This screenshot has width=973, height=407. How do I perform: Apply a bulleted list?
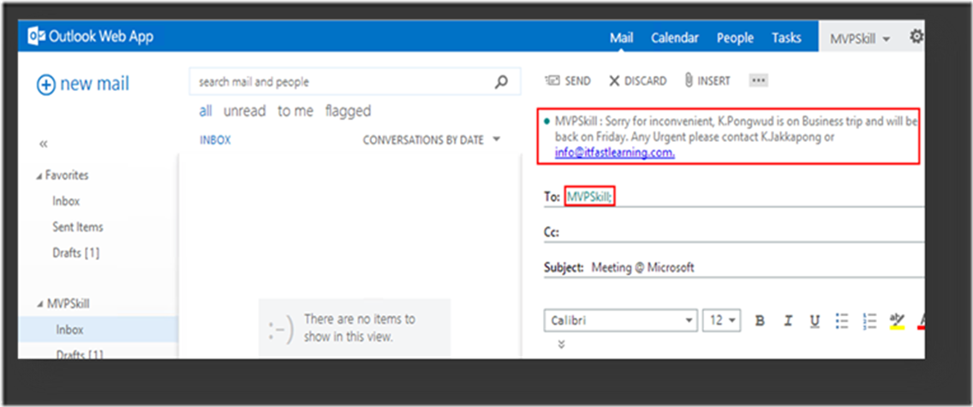coord(842,321)
